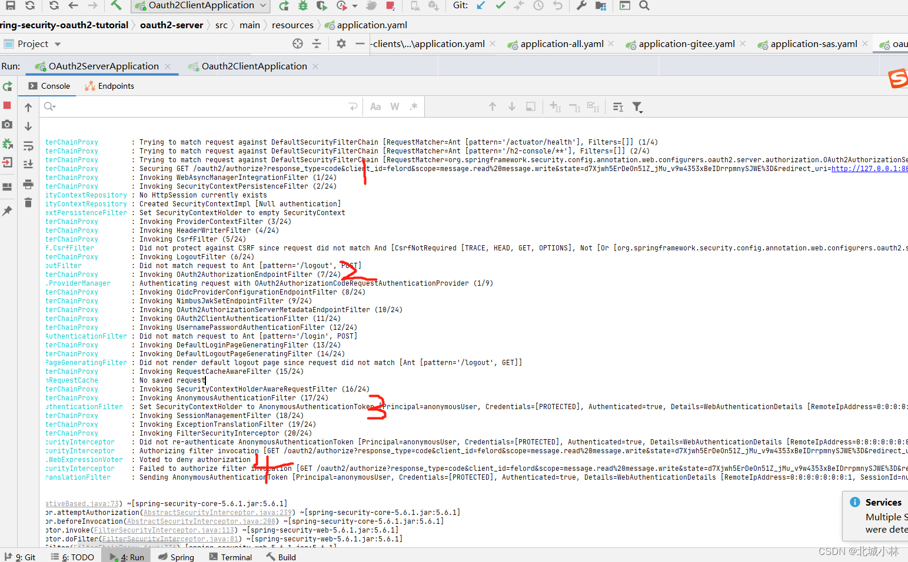Toggle soft-wrap in console
Screen dimensions: 908x562
coord(28,146)
